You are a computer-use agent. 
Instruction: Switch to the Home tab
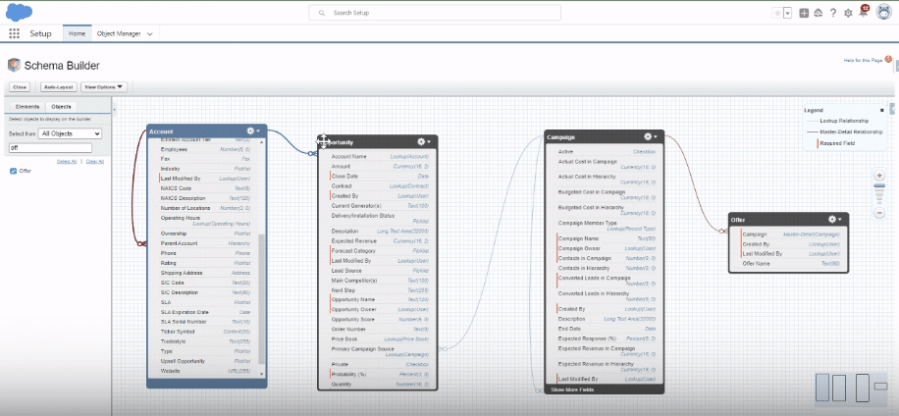click(77, 33)
